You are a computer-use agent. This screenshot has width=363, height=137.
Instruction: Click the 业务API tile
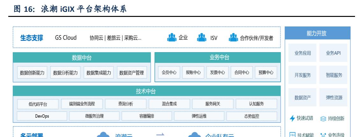[333, 53]
